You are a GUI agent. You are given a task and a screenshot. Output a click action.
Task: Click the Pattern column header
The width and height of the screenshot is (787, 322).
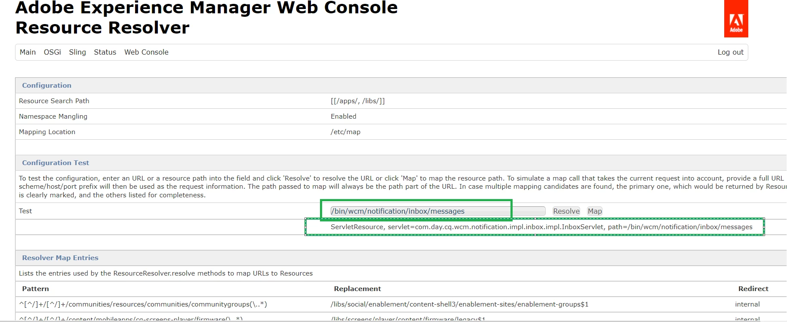(x=36, y=289)
